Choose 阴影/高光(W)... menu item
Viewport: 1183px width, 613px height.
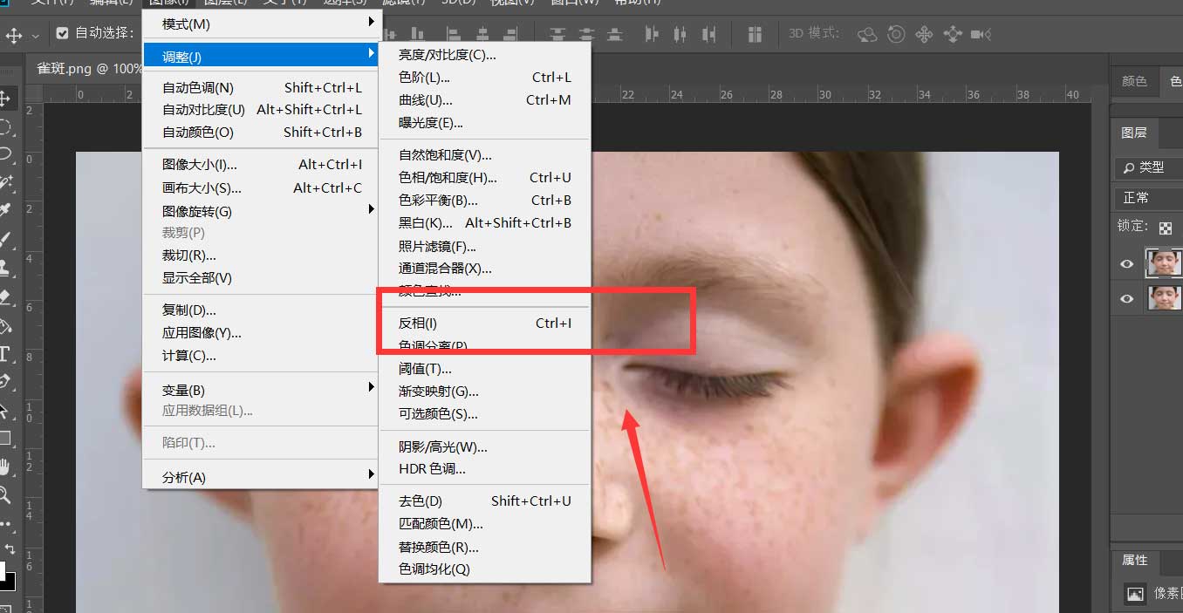(485, 446)
